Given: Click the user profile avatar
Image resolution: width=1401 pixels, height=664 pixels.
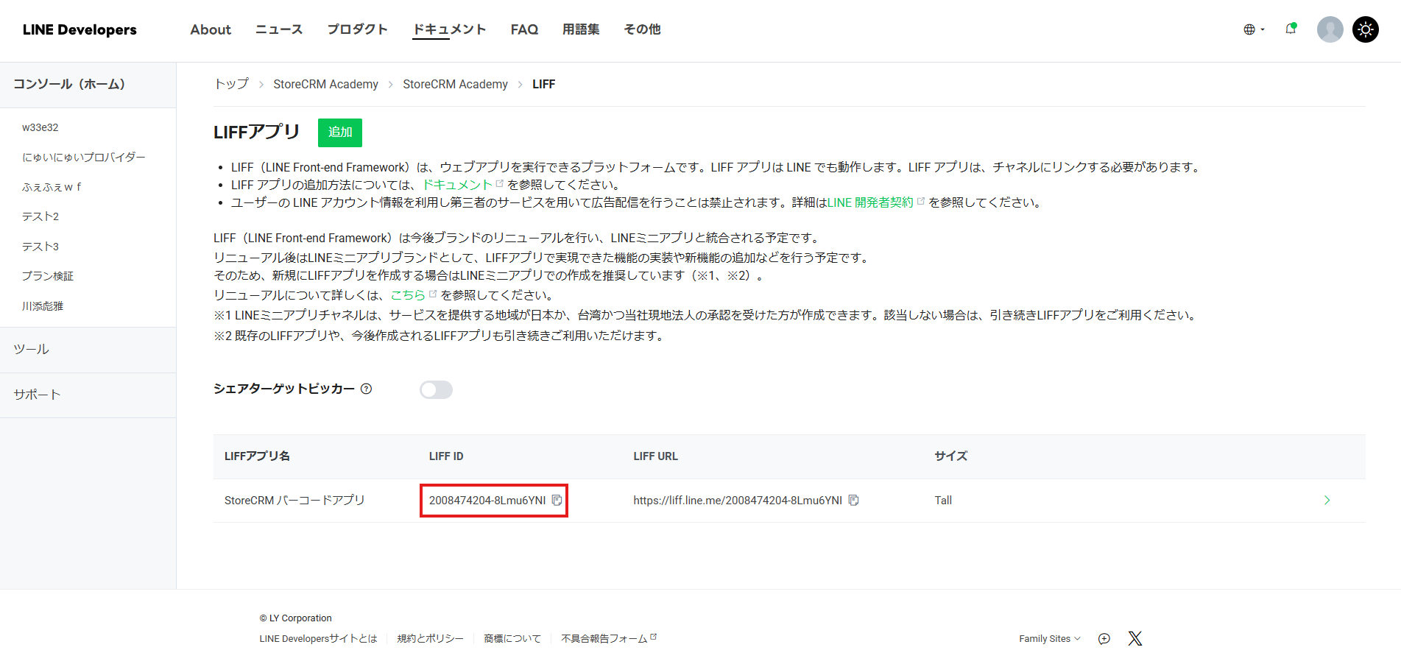Looking at the screenshot, I should point(1330,29).
